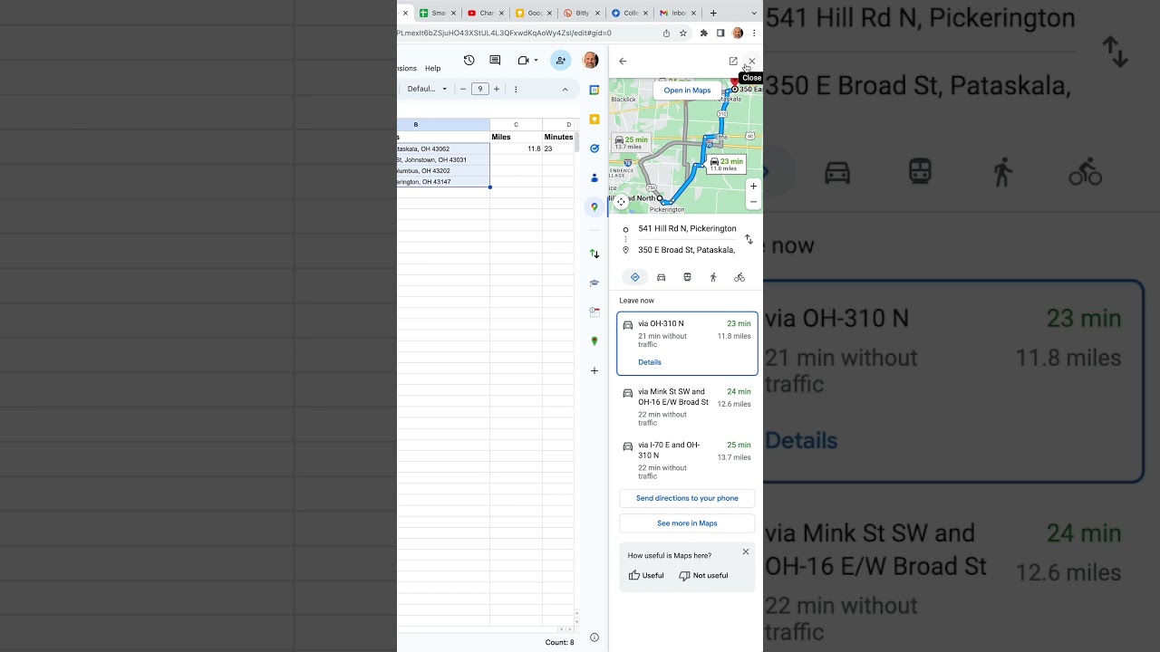Click the 350 E Broad St destination field
Viewport: 1160px width, 652px height.
click(686, 250)
